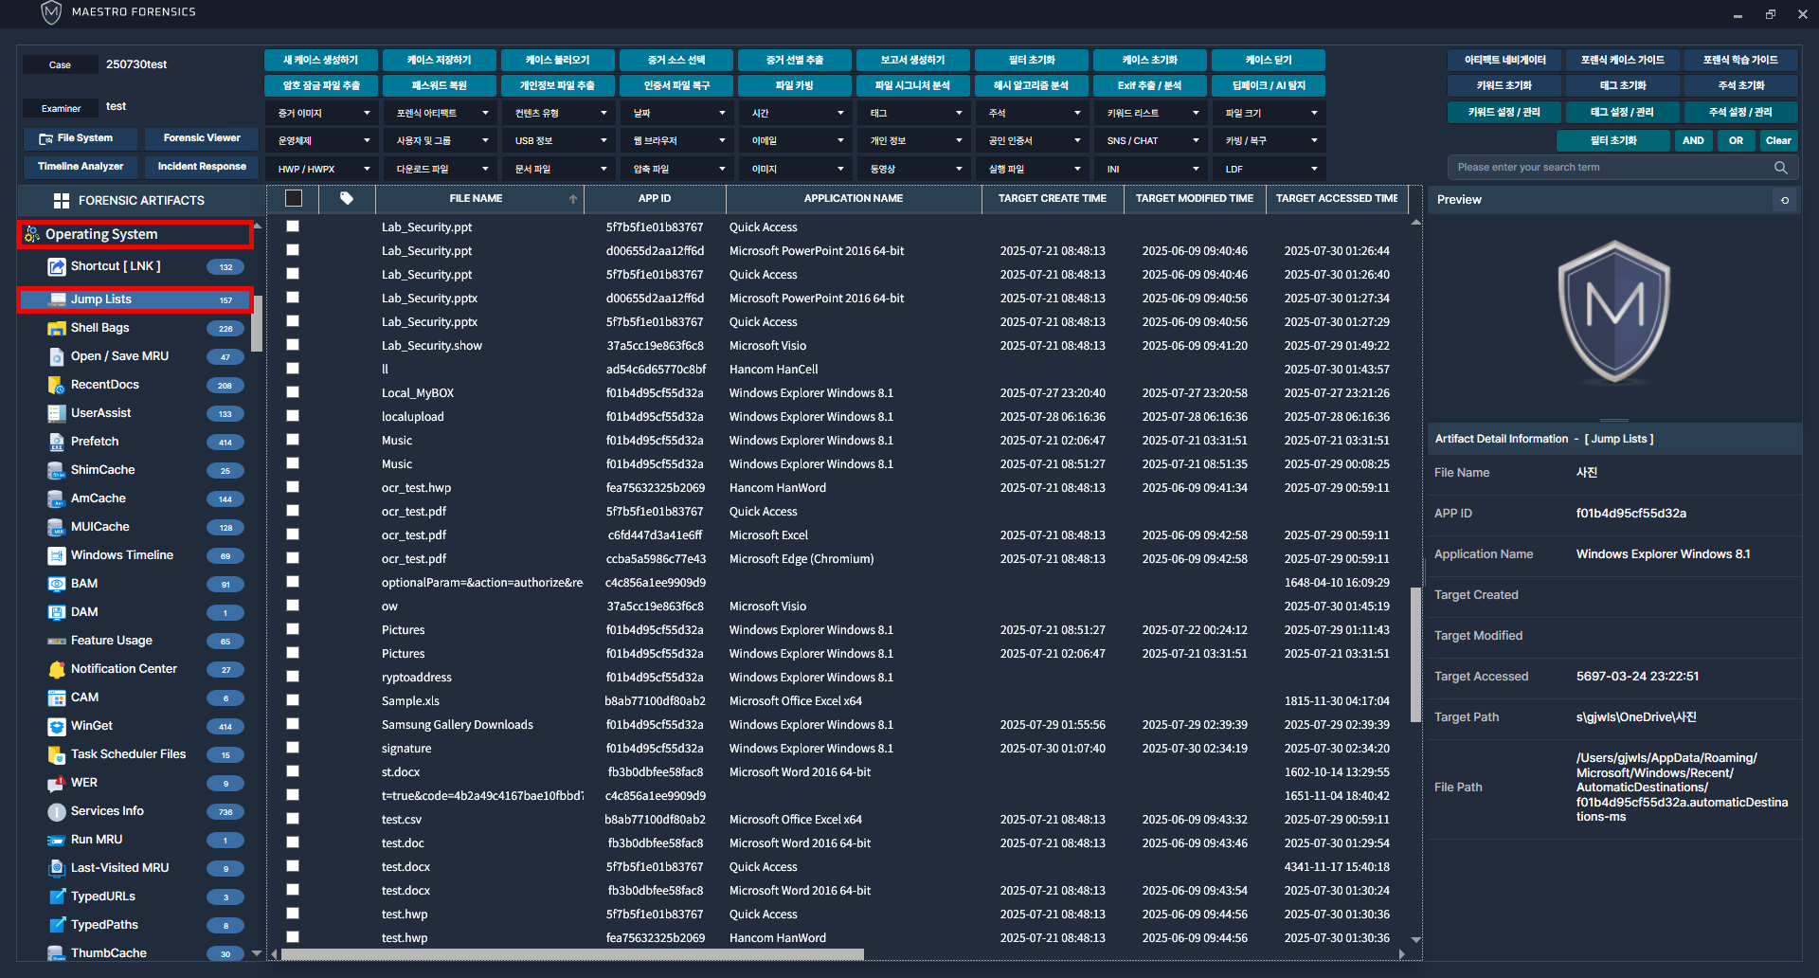The width and height of the screenshot is (1819, 978).
Task: Click the WinGet icon
Action: point(57,727)
